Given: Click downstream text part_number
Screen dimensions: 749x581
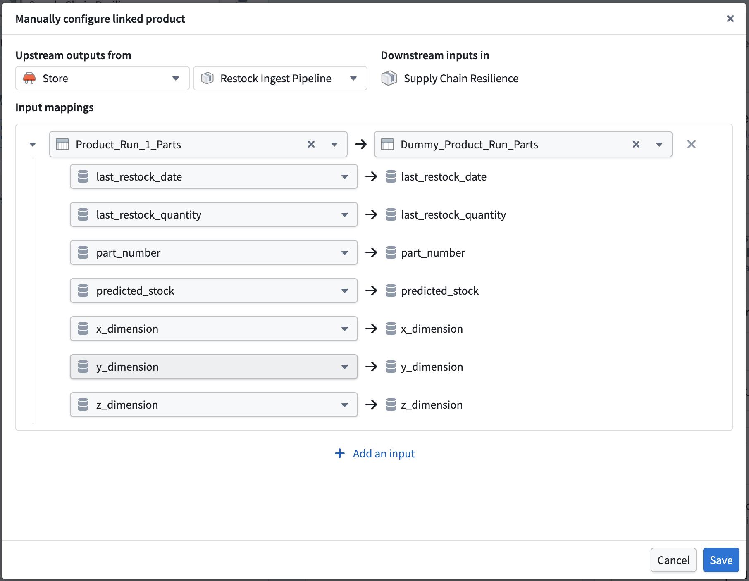Looking at the screenshot, I should (433, 253).
